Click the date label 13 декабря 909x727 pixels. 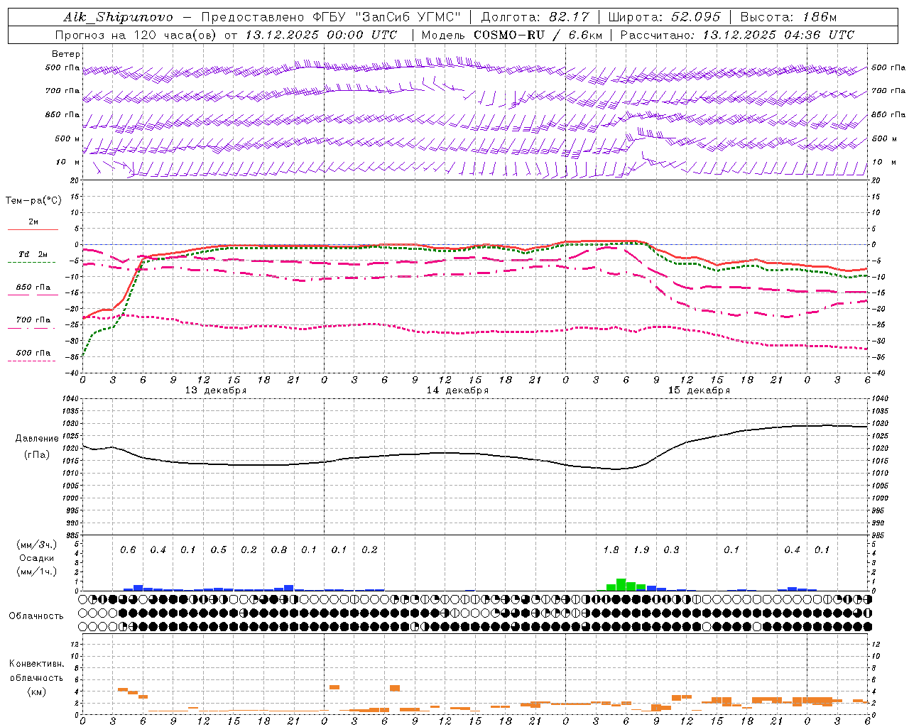tap(216, 390)
